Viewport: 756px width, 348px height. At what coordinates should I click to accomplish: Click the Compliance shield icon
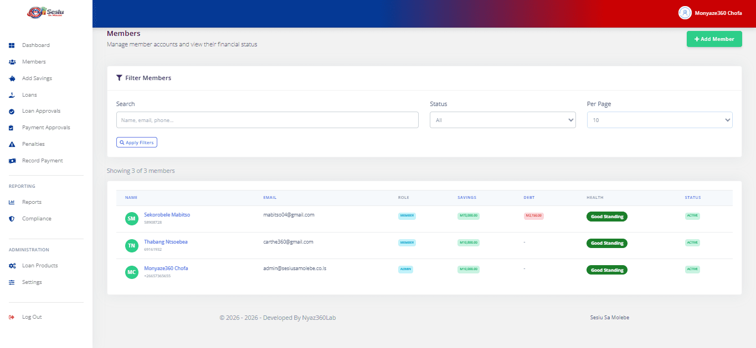[12, 219]
